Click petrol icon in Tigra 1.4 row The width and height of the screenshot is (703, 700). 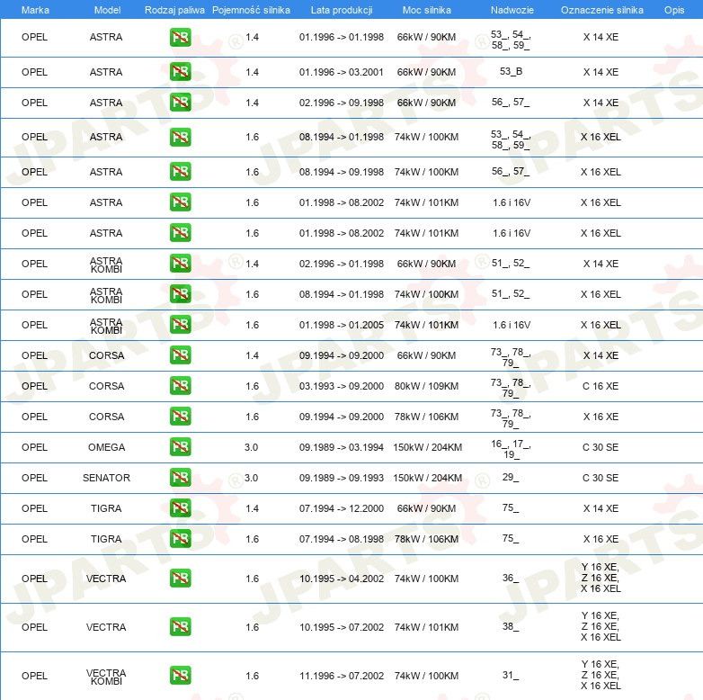click(x=180, y=508)
